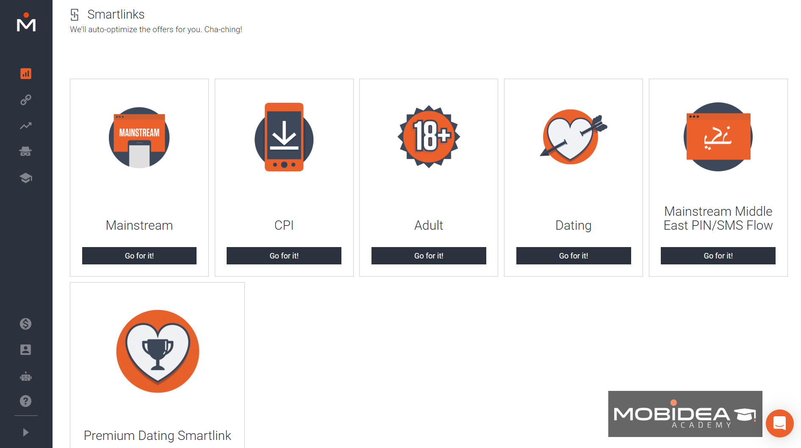Click Go for it! under Dating

click(x=574, y=256)
